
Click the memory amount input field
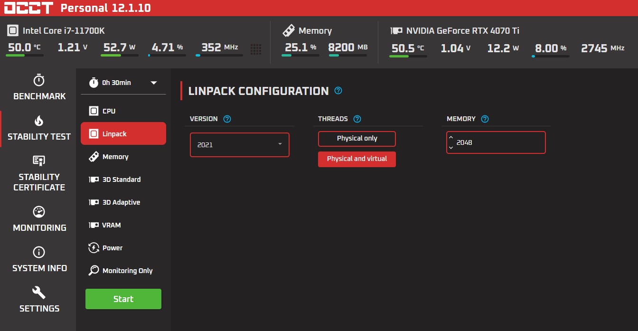[x=498, y=142]
